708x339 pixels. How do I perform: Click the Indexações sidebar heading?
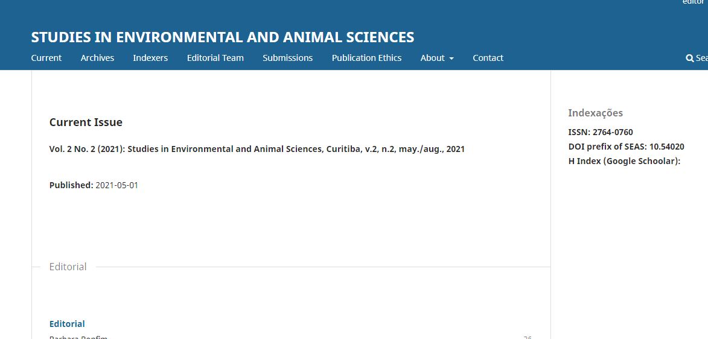point(595,113)
